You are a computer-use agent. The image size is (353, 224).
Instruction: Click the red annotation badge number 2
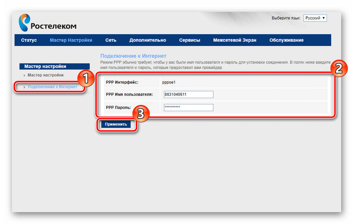coord(338,68)
